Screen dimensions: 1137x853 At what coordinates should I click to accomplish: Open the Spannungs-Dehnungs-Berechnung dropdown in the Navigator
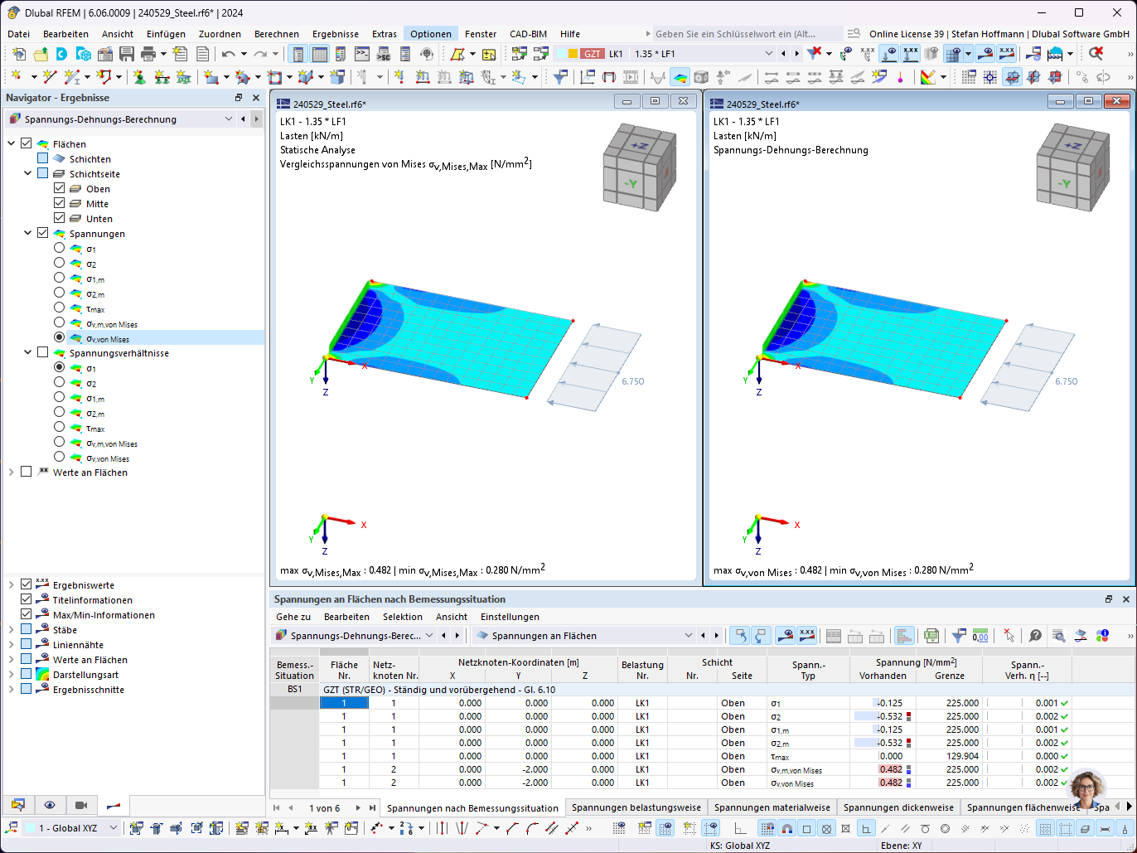pos(229,119)
